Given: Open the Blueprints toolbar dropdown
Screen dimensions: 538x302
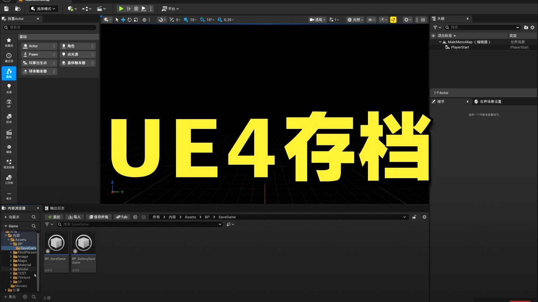Looking at the screenshot, I should pyautogui.click(x=87, y=9).
